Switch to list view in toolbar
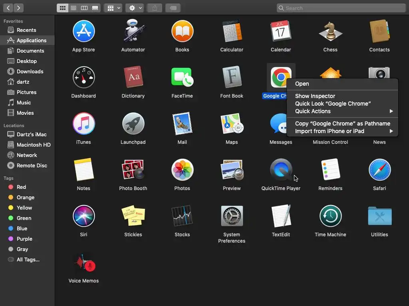Viewport: 409px width, 306px height. click(x=73, y=8)
